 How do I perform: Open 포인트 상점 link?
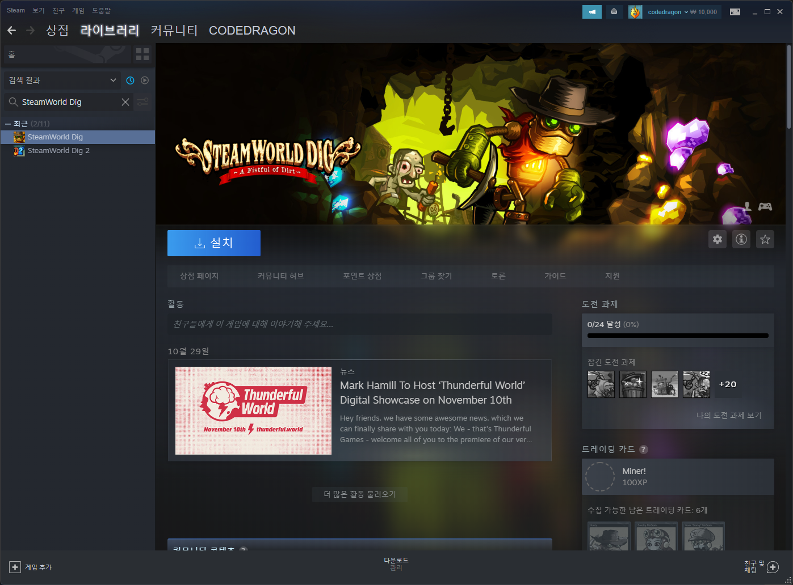(362, 276)
